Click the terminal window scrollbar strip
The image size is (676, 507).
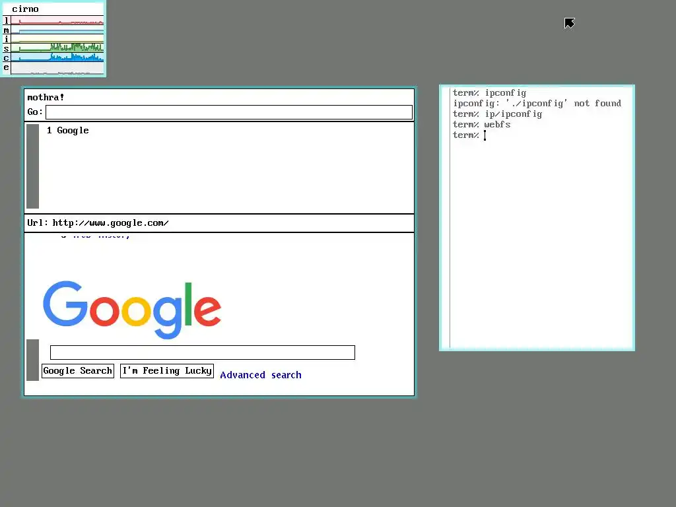(x=446, y=218)
